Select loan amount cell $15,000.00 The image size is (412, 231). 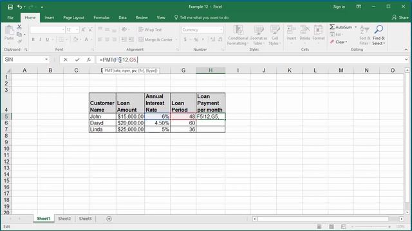click(x=130, y=117)
